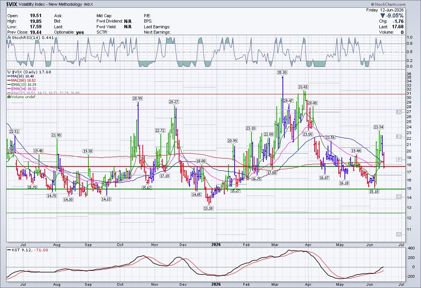Click the 23.34 June high label
Viewport: 421px width, 288px height.
[379, 127]
